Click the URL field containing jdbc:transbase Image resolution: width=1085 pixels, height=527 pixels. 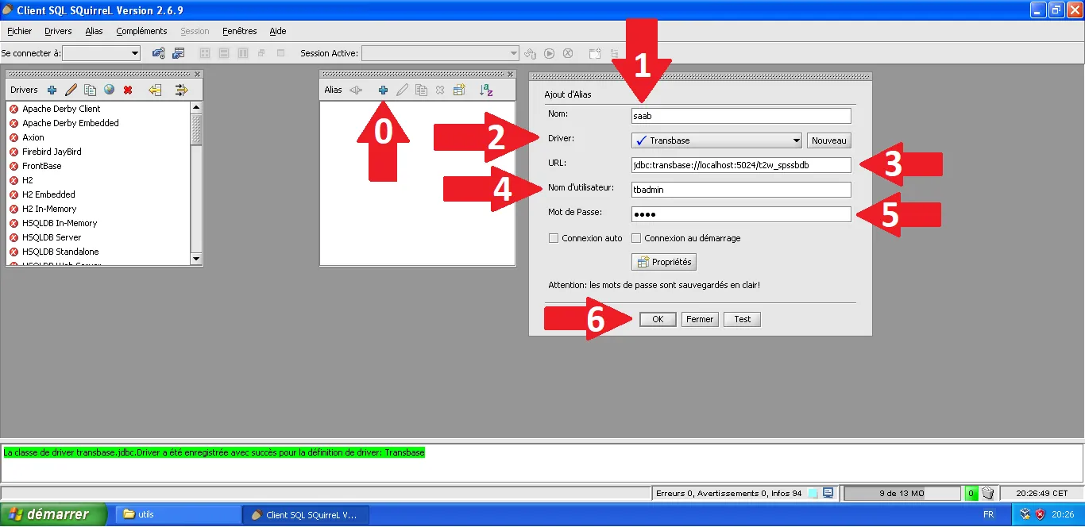point(739,164)
